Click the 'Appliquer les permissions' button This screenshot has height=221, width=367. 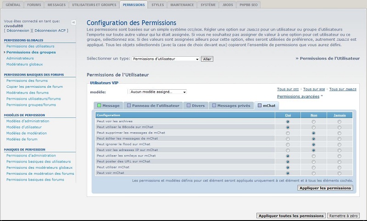tap(325, 188)
